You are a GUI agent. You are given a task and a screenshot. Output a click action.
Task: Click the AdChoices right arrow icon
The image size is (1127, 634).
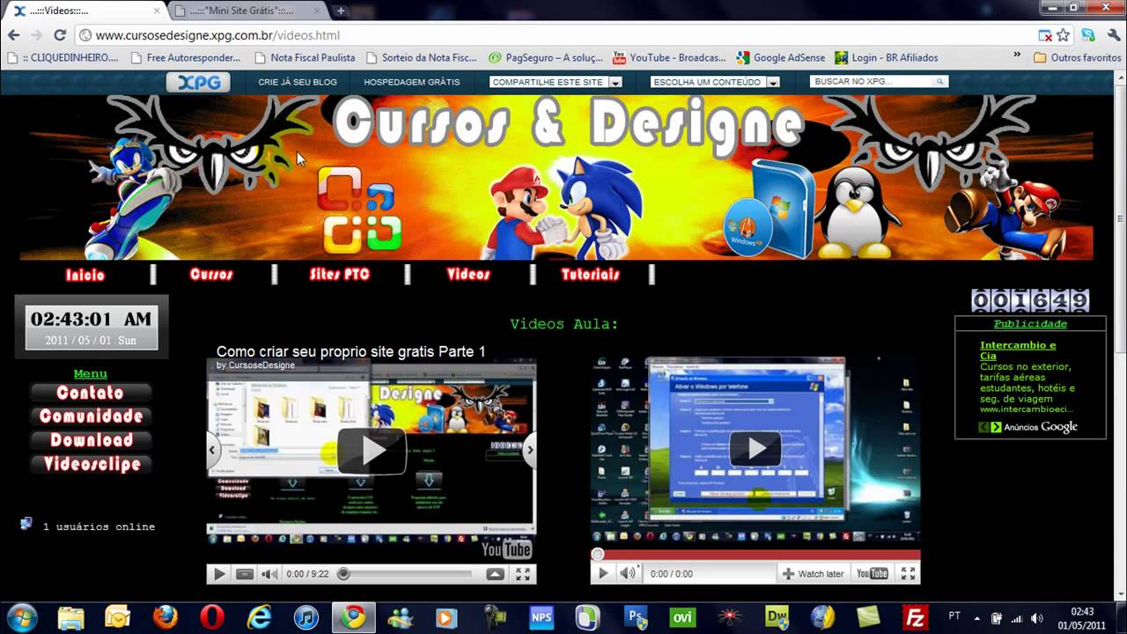point(996,427)
